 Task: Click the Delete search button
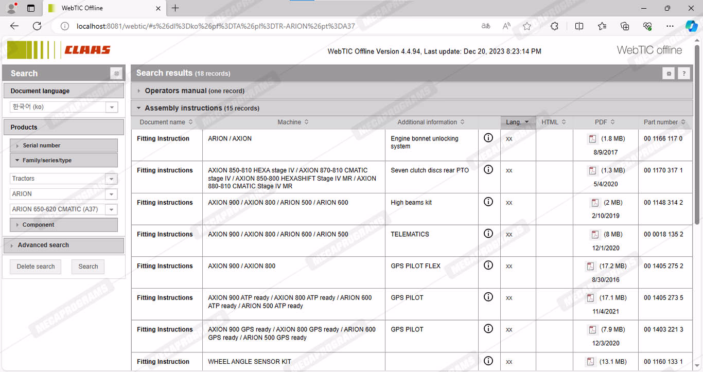(36, 267)
